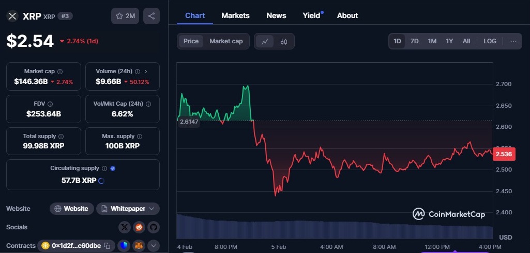Click the 0x1d2f...c60dbe contract address

pos(76,246)
